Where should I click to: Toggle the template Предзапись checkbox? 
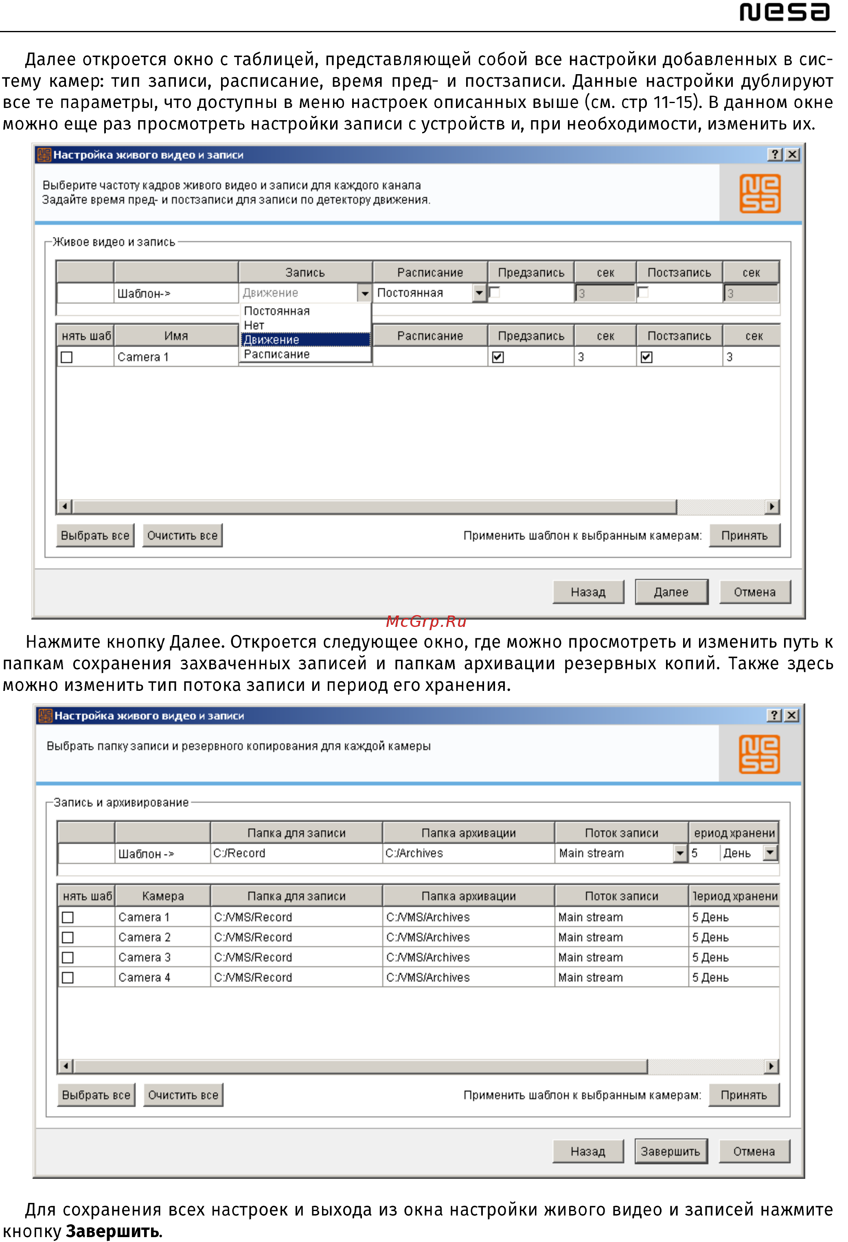click(x=495, y=292)
